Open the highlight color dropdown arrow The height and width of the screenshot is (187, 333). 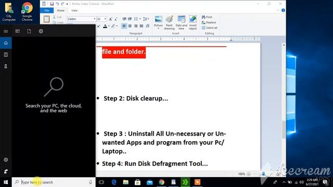tap(117, 26)
